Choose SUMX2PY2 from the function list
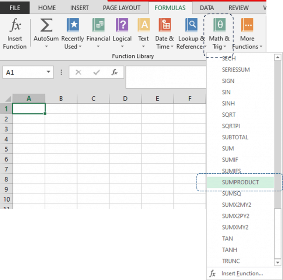 [x=240, y=216]
